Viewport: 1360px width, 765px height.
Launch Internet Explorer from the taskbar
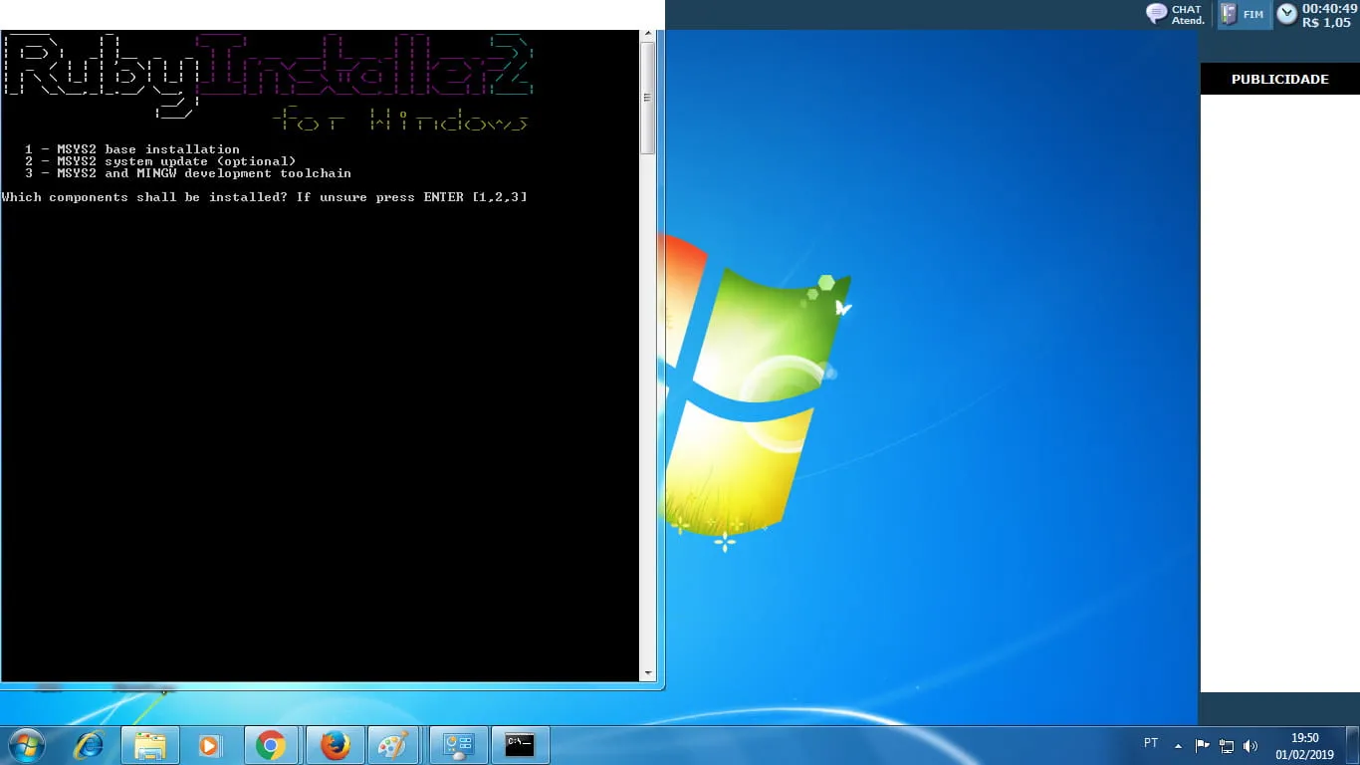click(90, 745)
